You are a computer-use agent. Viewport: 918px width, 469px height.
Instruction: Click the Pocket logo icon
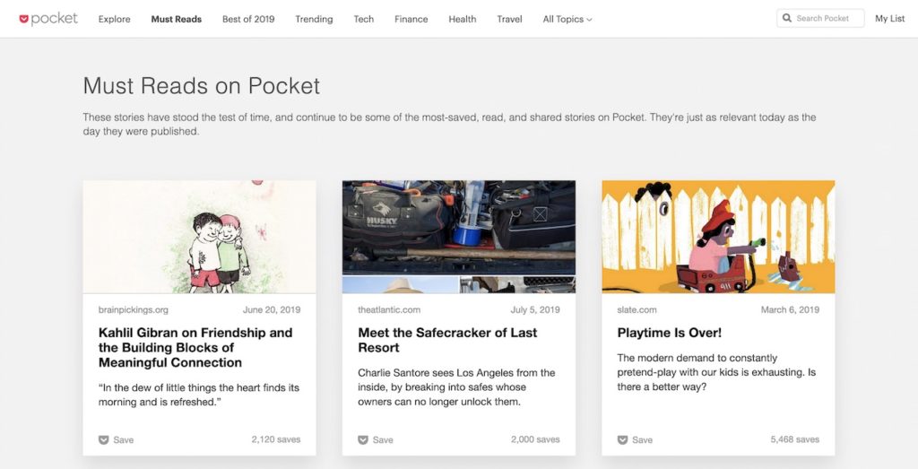24,19
